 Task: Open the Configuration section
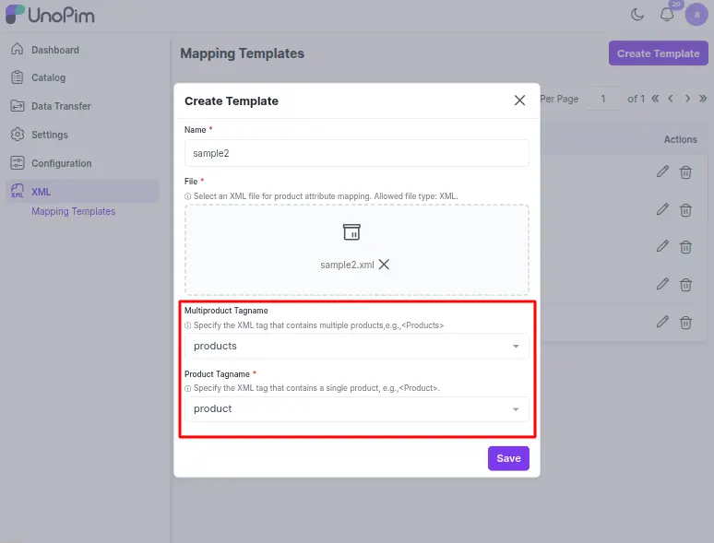[x=61, y=163]
